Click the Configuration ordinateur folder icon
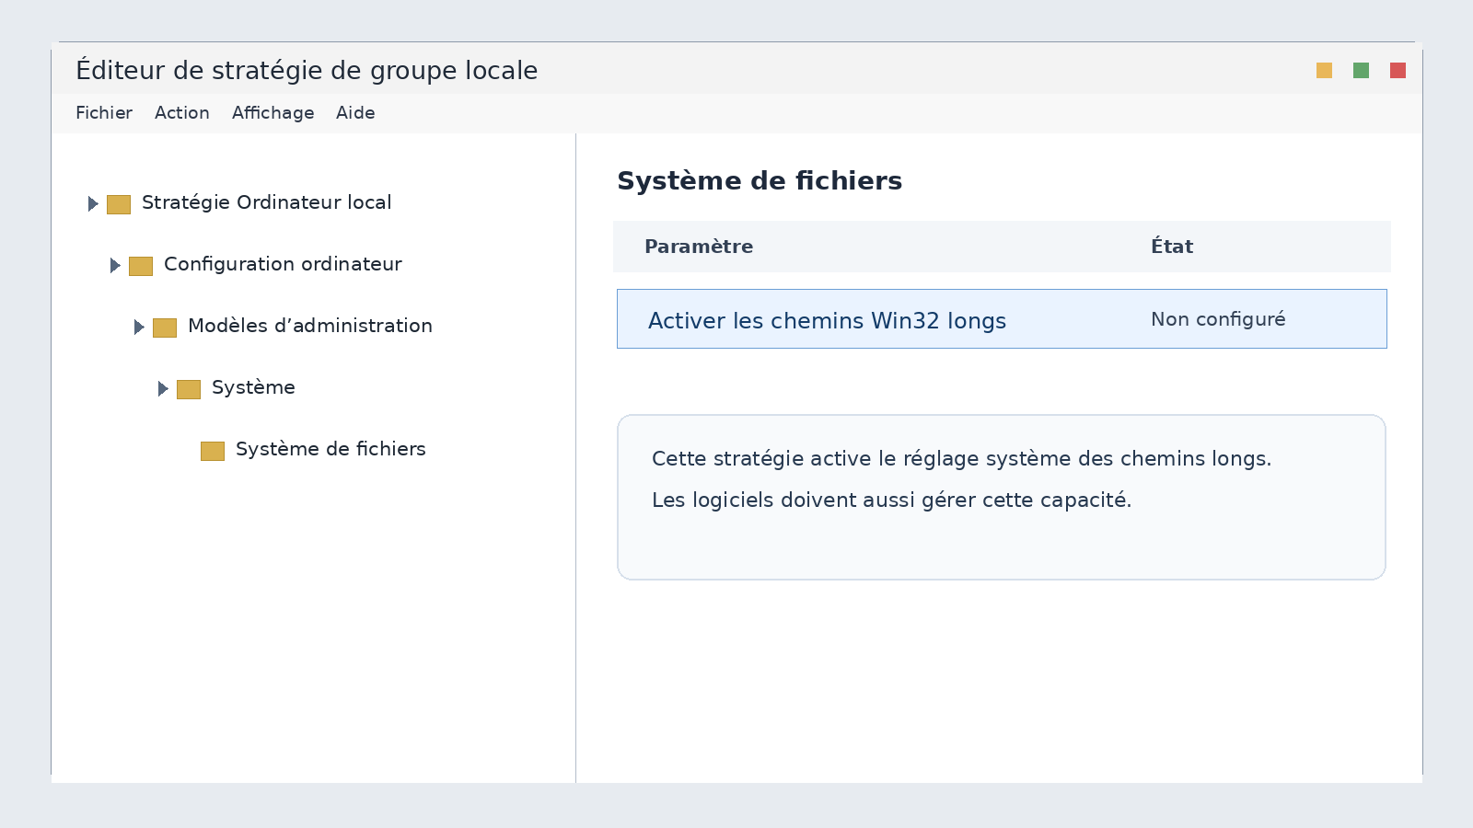Viewport: 1473px width, 828px height. (x=141, y=266)
